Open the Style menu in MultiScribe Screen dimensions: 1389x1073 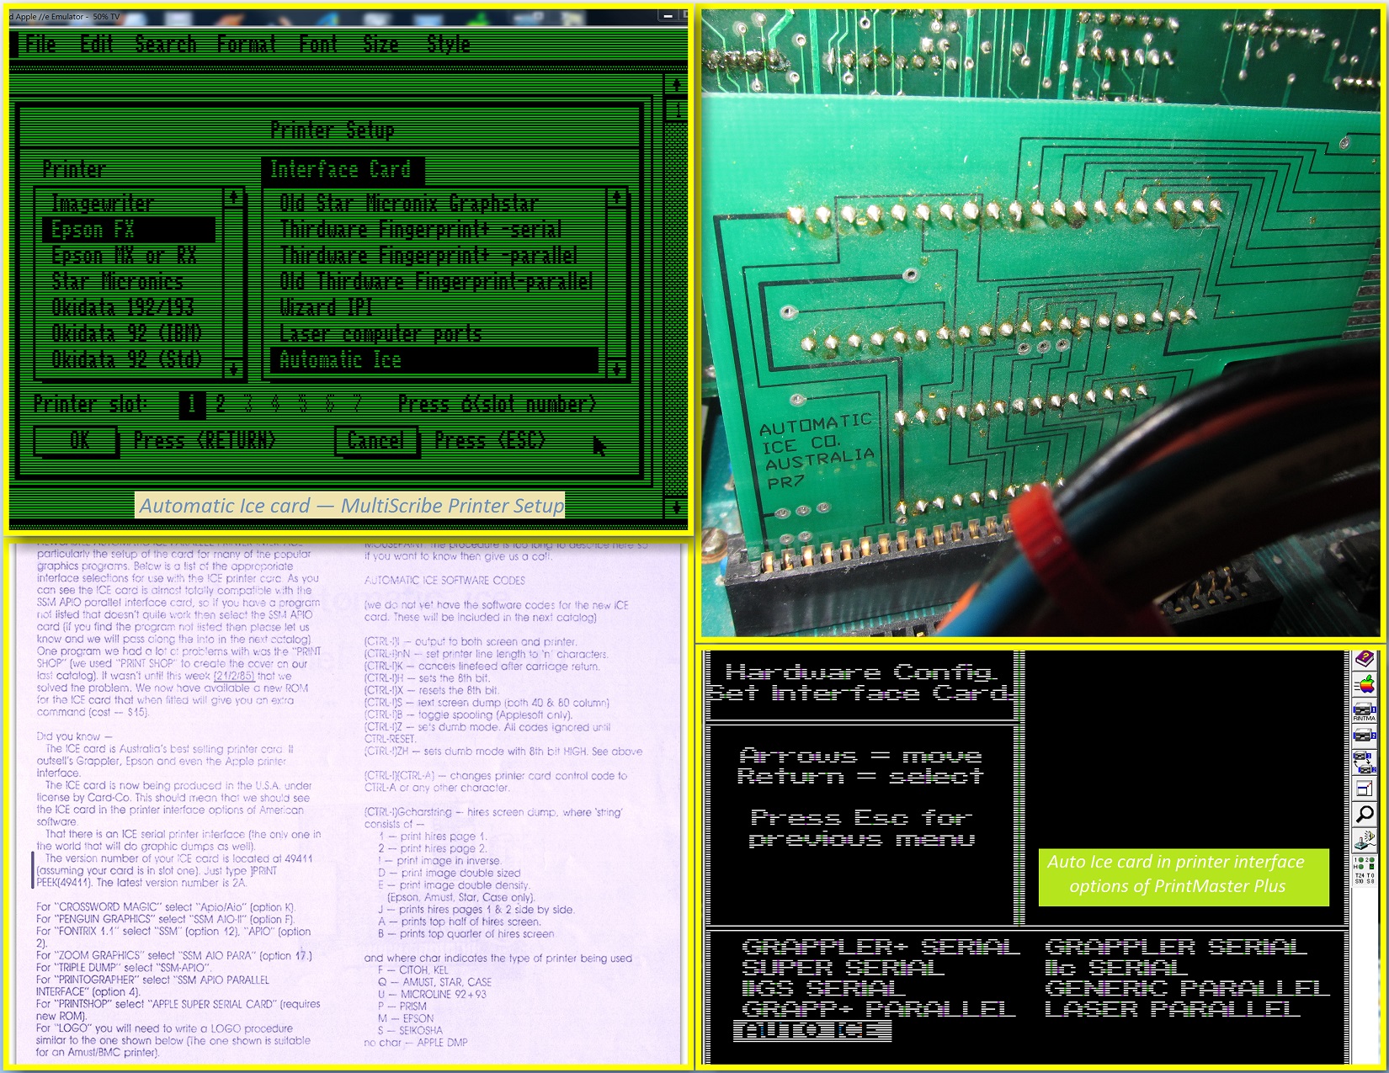pyautogui.click(x=448, y=44)
